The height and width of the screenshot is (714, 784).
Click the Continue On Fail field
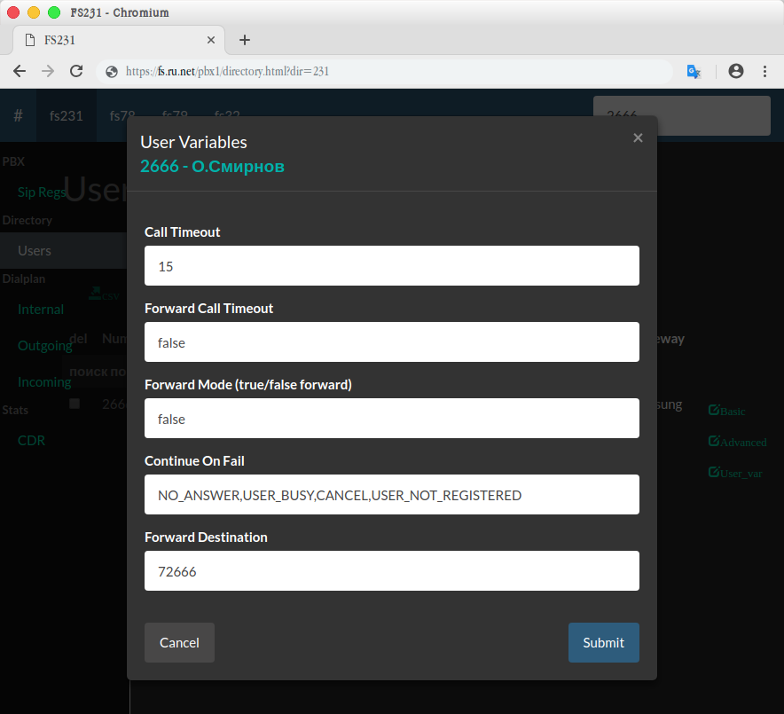pyautogui.click(x=391, y=495)
